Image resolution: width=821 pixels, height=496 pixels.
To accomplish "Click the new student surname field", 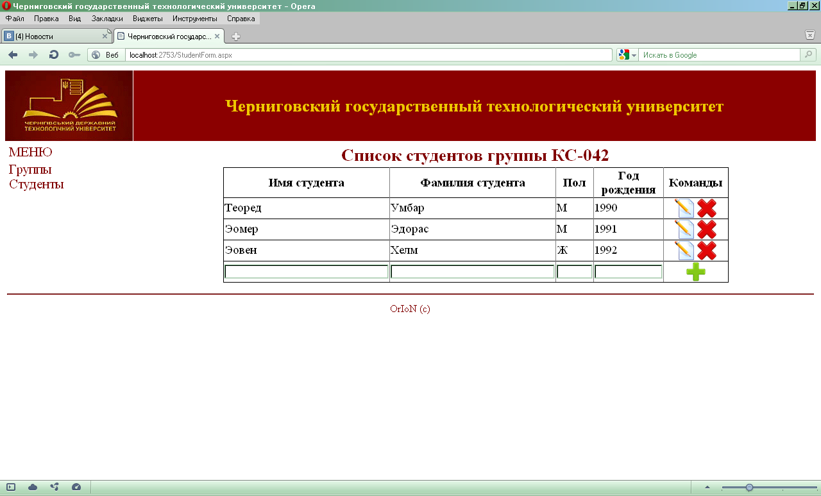I will tap(473, 272).
